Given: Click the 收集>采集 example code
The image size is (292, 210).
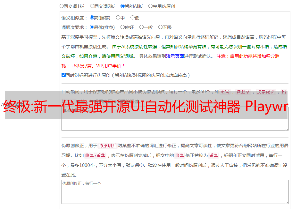Looking at the screenshot, I should pos(95,155).
